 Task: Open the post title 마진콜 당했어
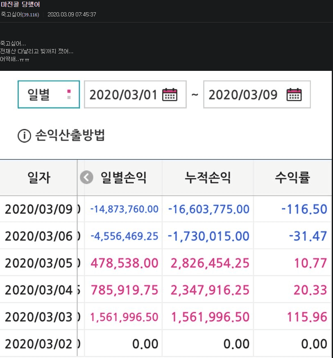click(x=20, y=5)
